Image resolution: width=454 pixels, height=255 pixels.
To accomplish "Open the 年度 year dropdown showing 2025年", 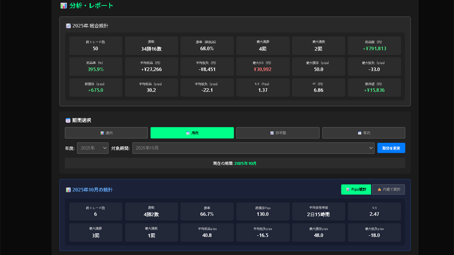I will [x=93, y=148].
